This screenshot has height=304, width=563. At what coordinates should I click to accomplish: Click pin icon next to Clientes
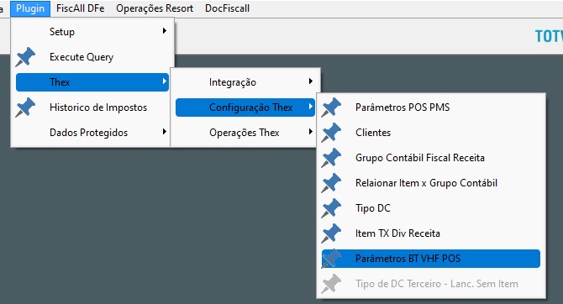click(x=331, y=133)
